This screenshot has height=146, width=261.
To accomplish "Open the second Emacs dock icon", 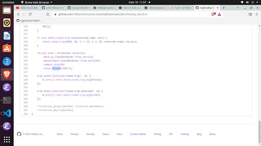I will (7, 126).
